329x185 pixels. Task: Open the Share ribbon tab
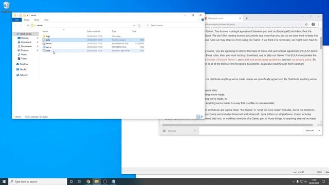[x=36, y=20]
